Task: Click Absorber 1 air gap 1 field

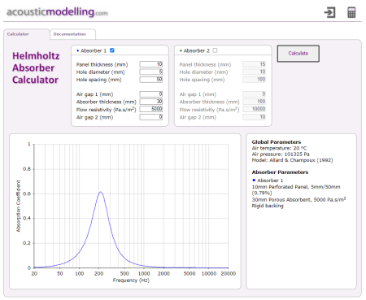Action: 151,94
